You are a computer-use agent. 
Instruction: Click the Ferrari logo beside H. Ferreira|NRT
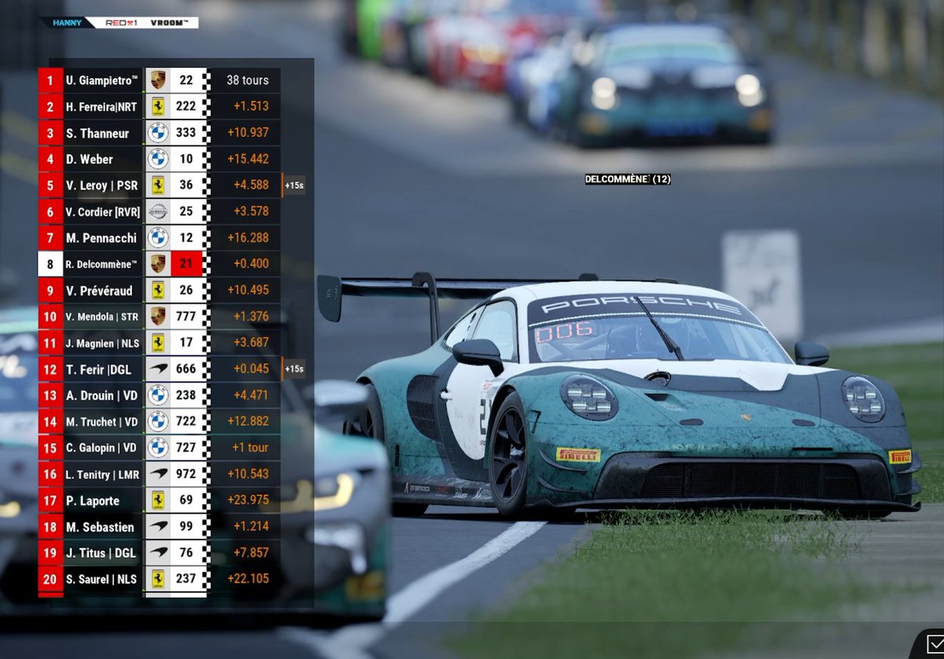tap(158, 106)
